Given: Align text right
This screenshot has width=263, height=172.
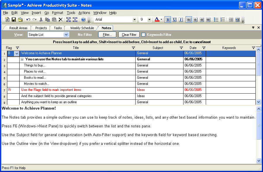Looking at the screenshot, I should coord(202,20).
